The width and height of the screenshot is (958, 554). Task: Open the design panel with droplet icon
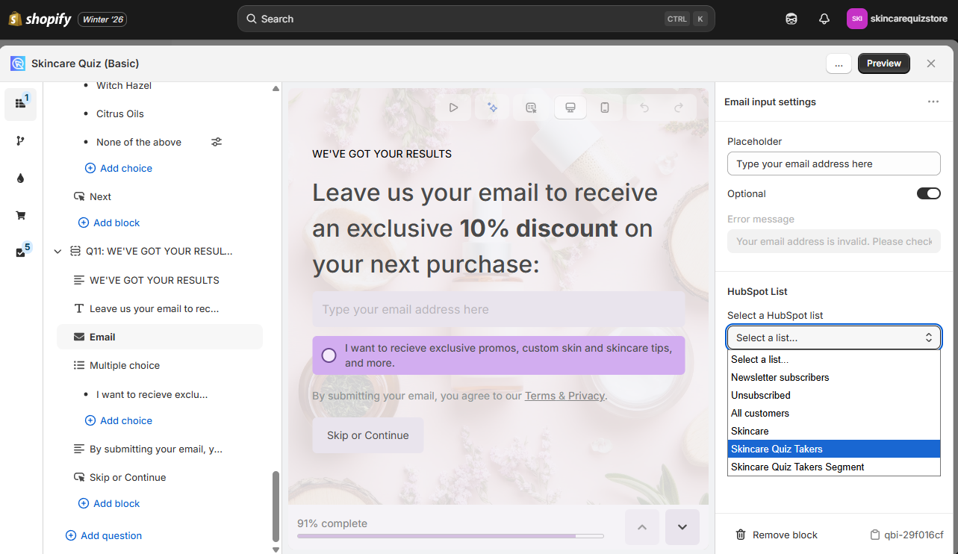20,178
